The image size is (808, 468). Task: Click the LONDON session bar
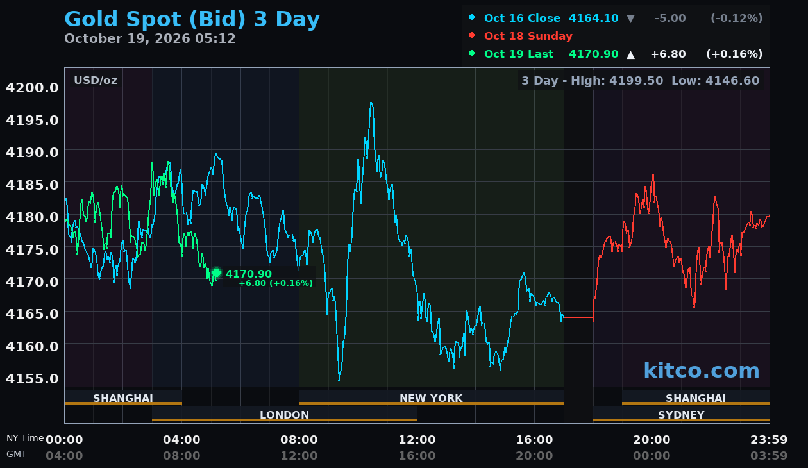click(x=285, y=414)
